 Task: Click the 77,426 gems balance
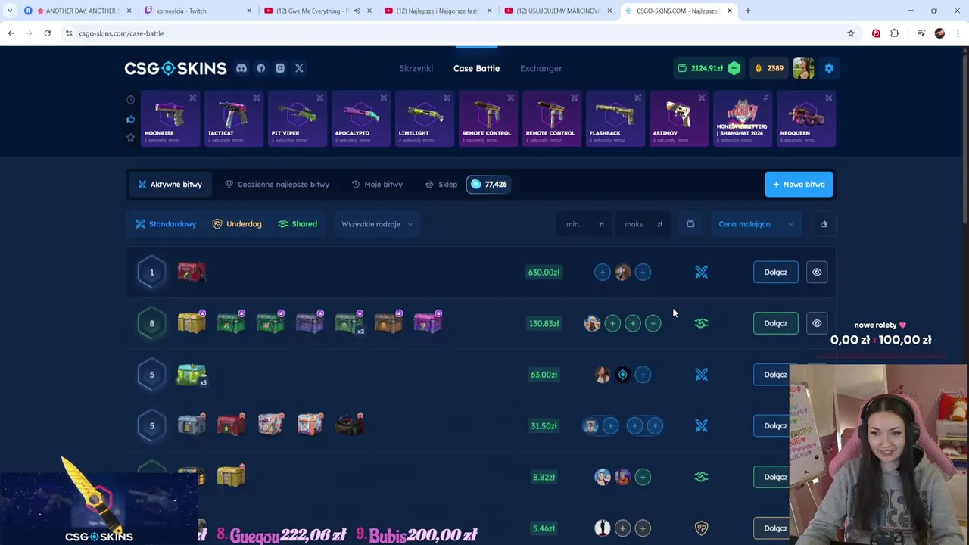488,184
